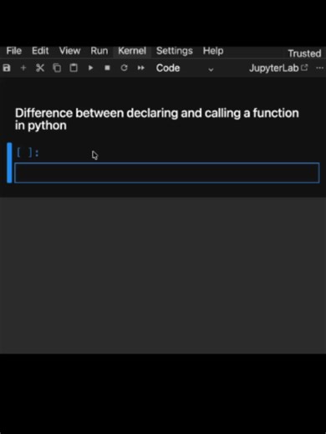
Task: Open the File menu
Action: (14, 51)
